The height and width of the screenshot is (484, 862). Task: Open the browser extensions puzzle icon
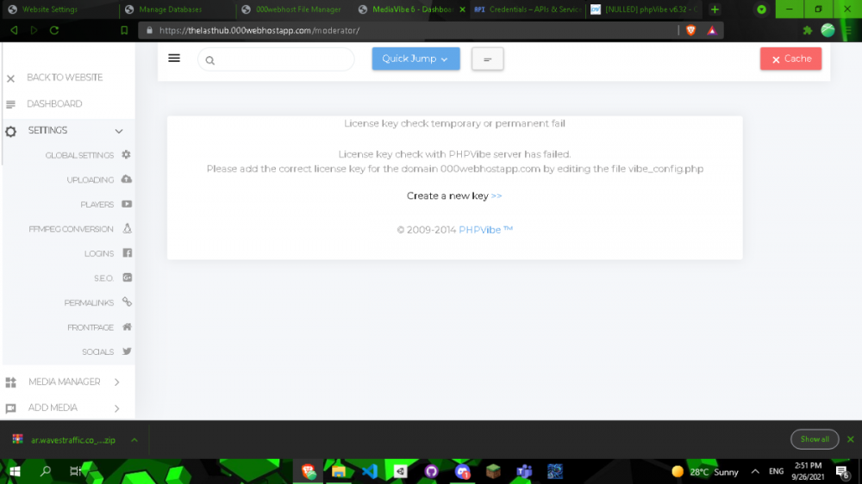click(807, 30)
